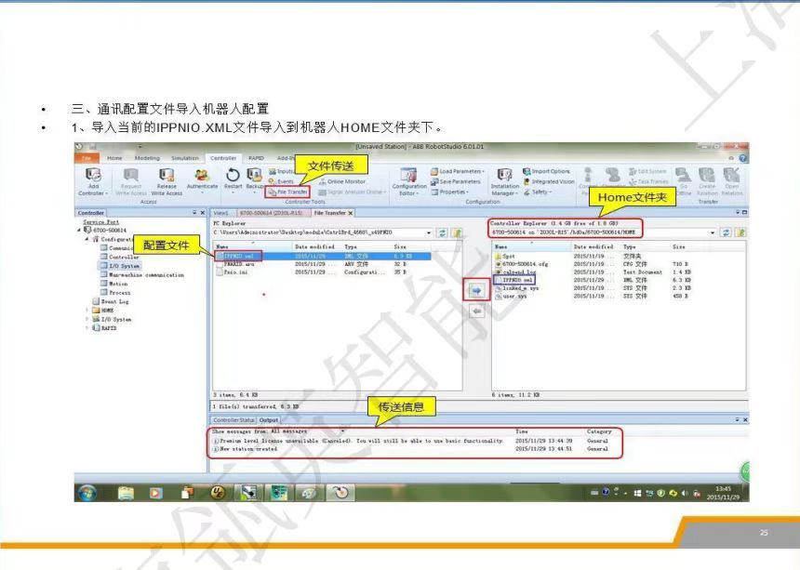800x570 pixels.
Task: Go up one folder in Controller Explorer
Action: coord(740,232)
